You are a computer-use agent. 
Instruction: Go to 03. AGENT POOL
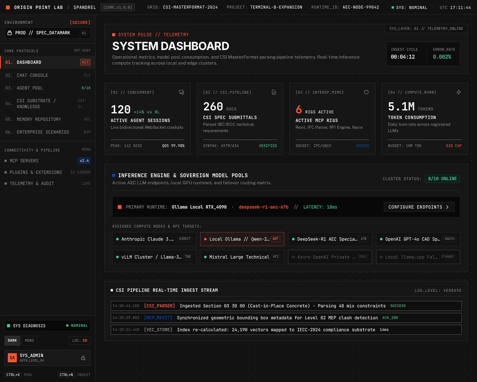[47, 88]
